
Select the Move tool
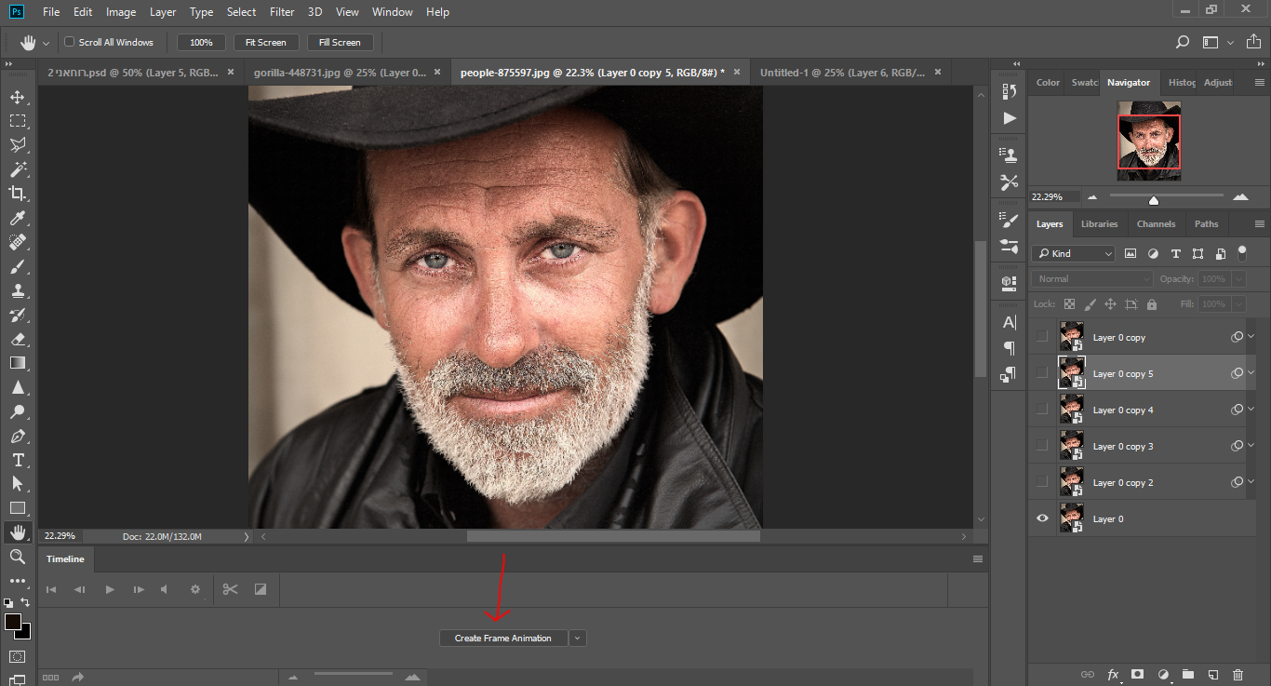18,98
